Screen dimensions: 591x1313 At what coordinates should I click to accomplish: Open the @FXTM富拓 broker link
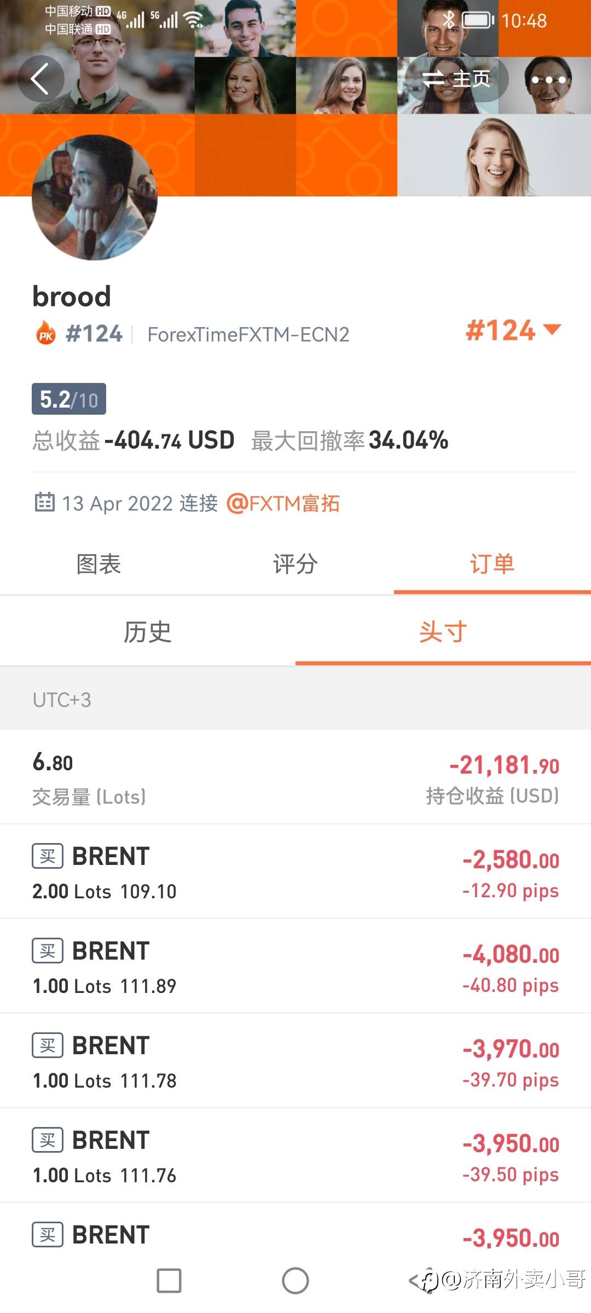coord(283,503)
